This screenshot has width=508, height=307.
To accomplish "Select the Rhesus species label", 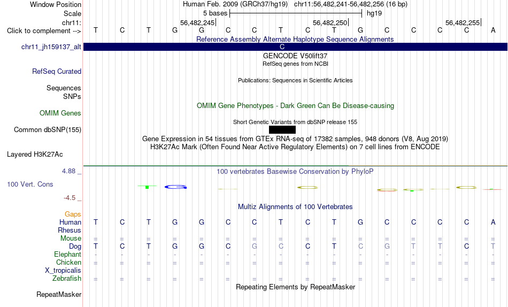I will pyautogui.click(x=70, y=230).
